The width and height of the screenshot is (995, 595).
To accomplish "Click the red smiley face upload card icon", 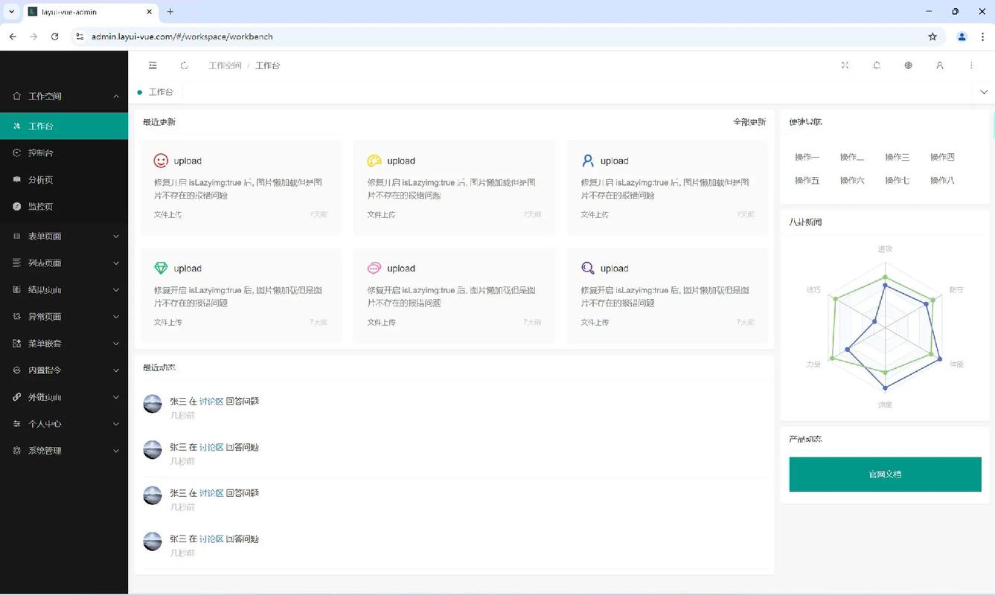I will [161, 161].
